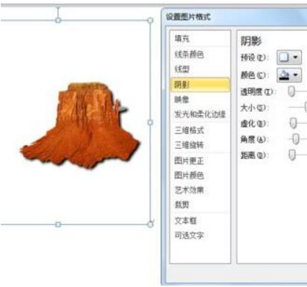Click the 预设(P) label
Screen dimensions: 307x287
(255, 57)
